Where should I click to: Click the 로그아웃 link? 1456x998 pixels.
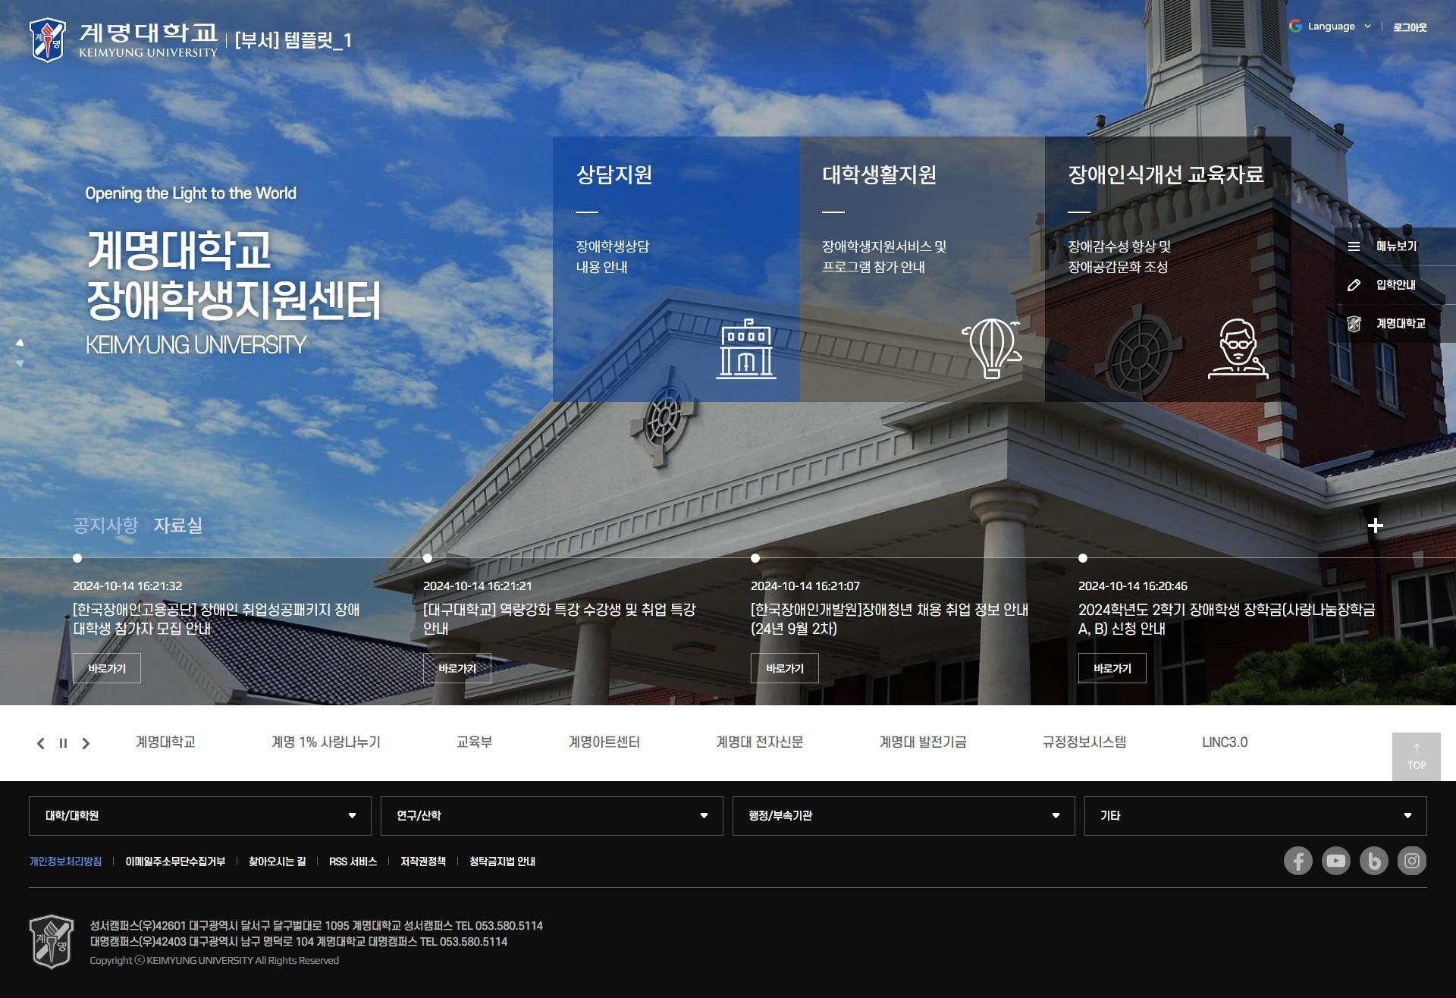1410,27
